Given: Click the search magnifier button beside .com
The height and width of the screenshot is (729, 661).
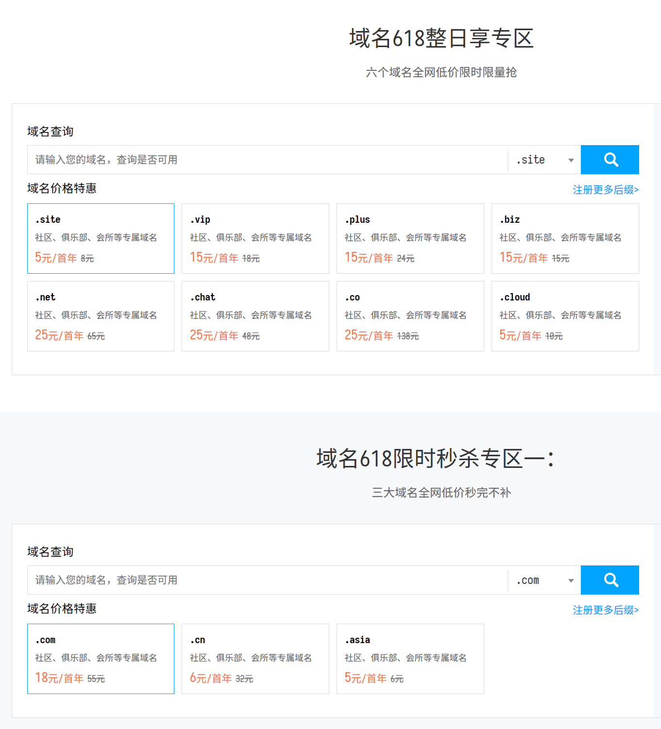Looking at the screenshot, I should click(x=610, y=580).
